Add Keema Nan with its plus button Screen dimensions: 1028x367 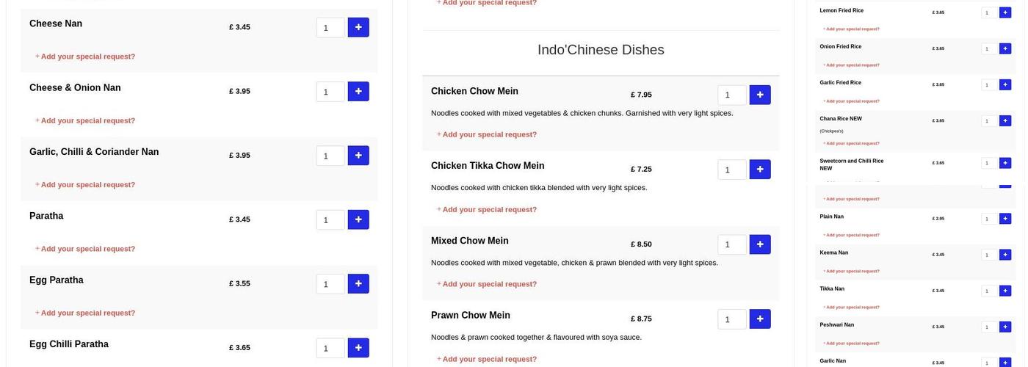pos(1005,255)
